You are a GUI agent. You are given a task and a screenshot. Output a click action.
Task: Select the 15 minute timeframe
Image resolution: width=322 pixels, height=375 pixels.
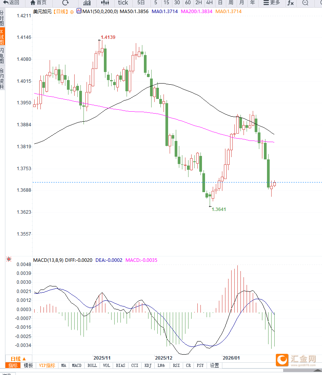click(x=166, y=3)
